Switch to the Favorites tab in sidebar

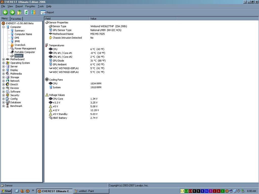[16, 19]
